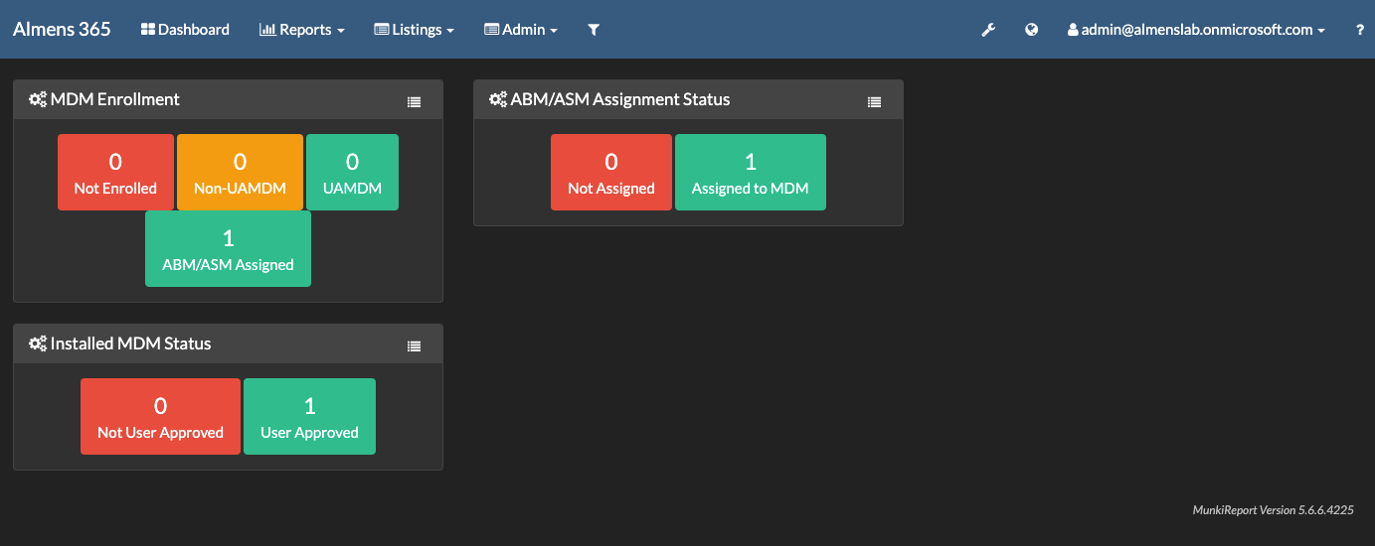1375x546 pixels.
Task: Go to the Dashboard menu item
Action: 185,30
